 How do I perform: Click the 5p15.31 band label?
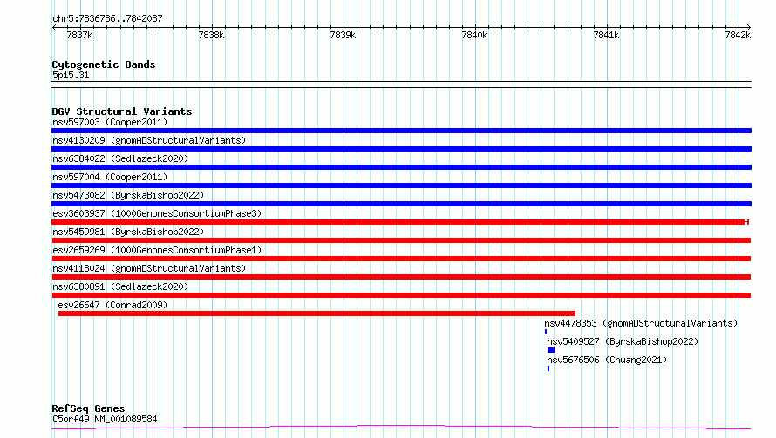pyautogui.click(x=71, y=75)
